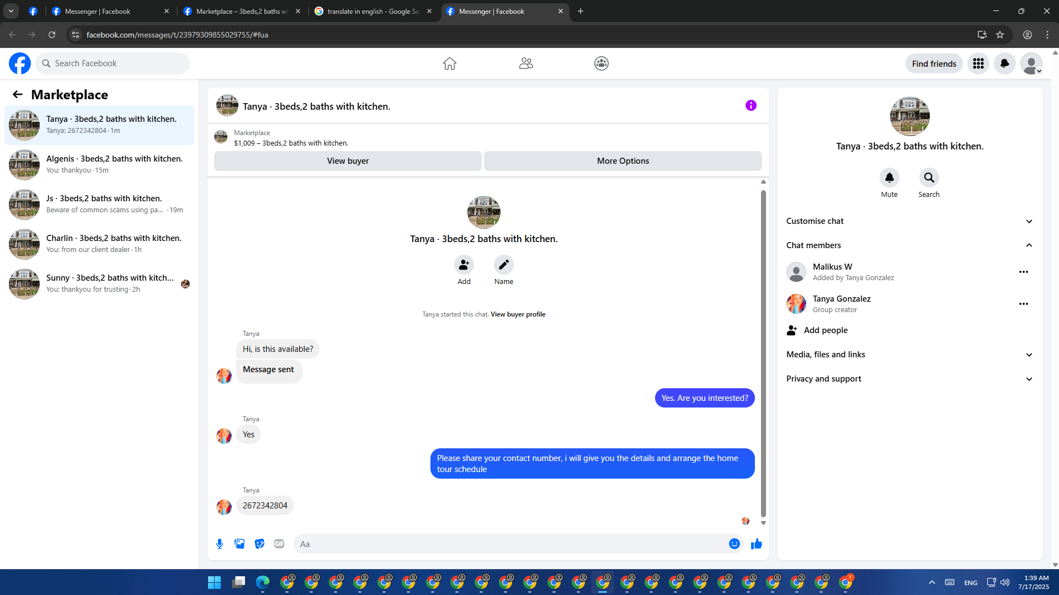Click the Add member icon in chat
The height and width of the screenshot is (595, 1059).
point(464,265)
